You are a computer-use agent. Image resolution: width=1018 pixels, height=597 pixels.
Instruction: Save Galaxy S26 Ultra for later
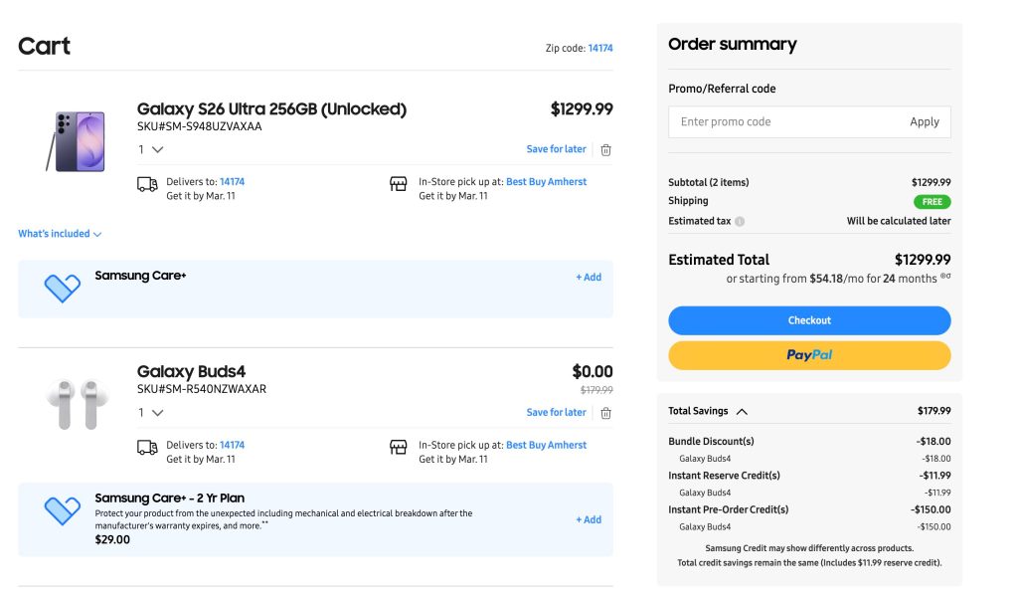pyautogui.click(x=556, y=149)
